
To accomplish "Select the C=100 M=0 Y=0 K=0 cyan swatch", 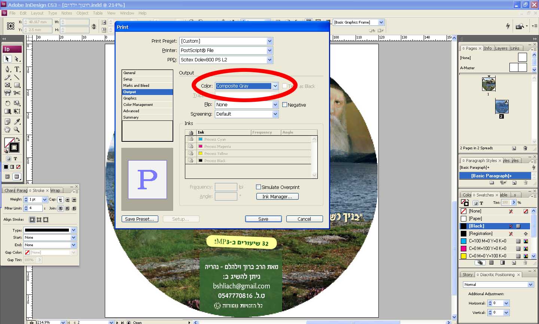I will [x=494, y=241].
